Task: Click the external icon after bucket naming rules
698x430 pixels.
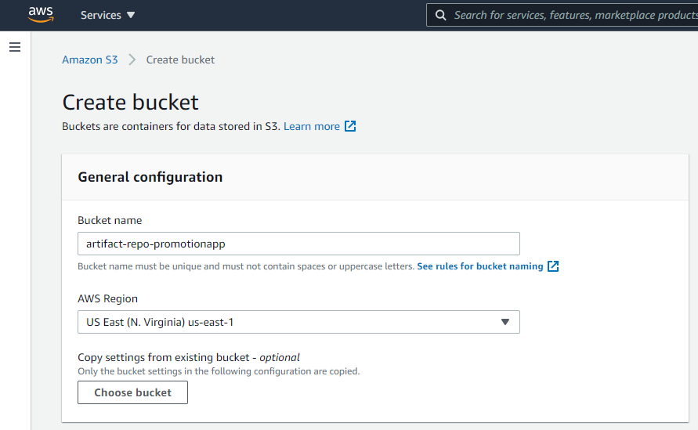Action: (x=553, y=266)
